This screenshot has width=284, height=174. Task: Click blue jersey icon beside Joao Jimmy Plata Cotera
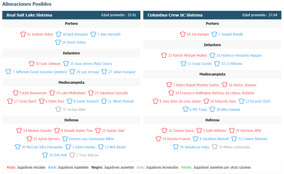(66, 64)
